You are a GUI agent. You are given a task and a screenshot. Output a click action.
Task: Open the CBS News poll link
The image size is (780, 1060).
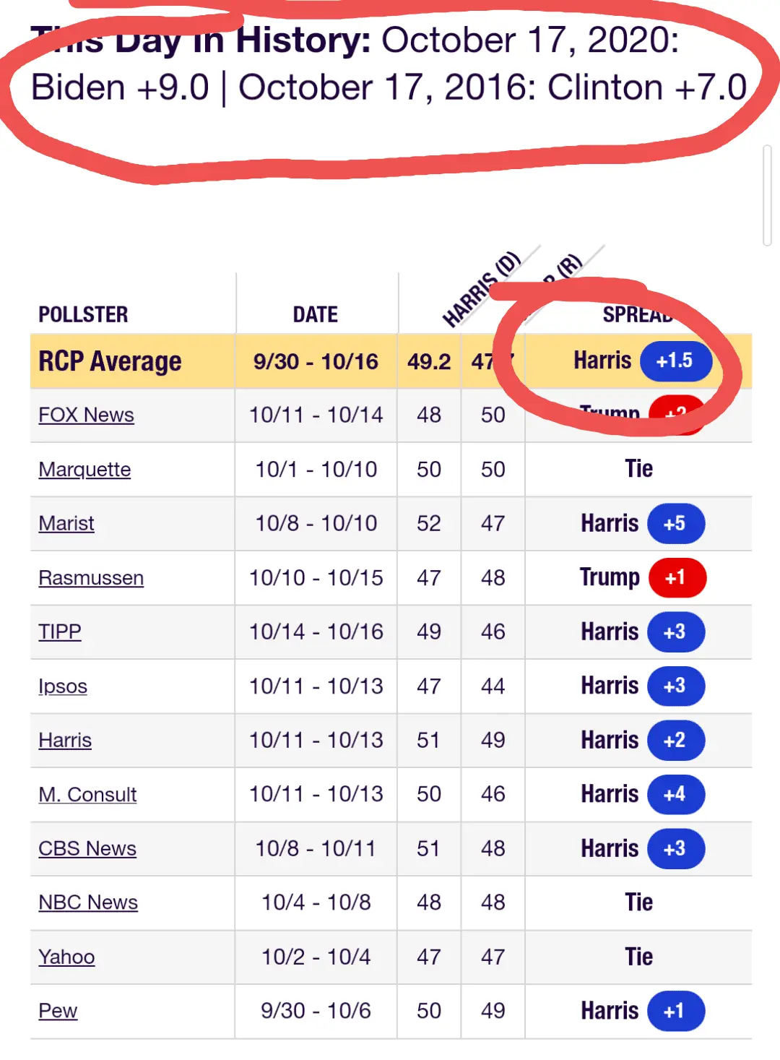(x=87, y=849)
